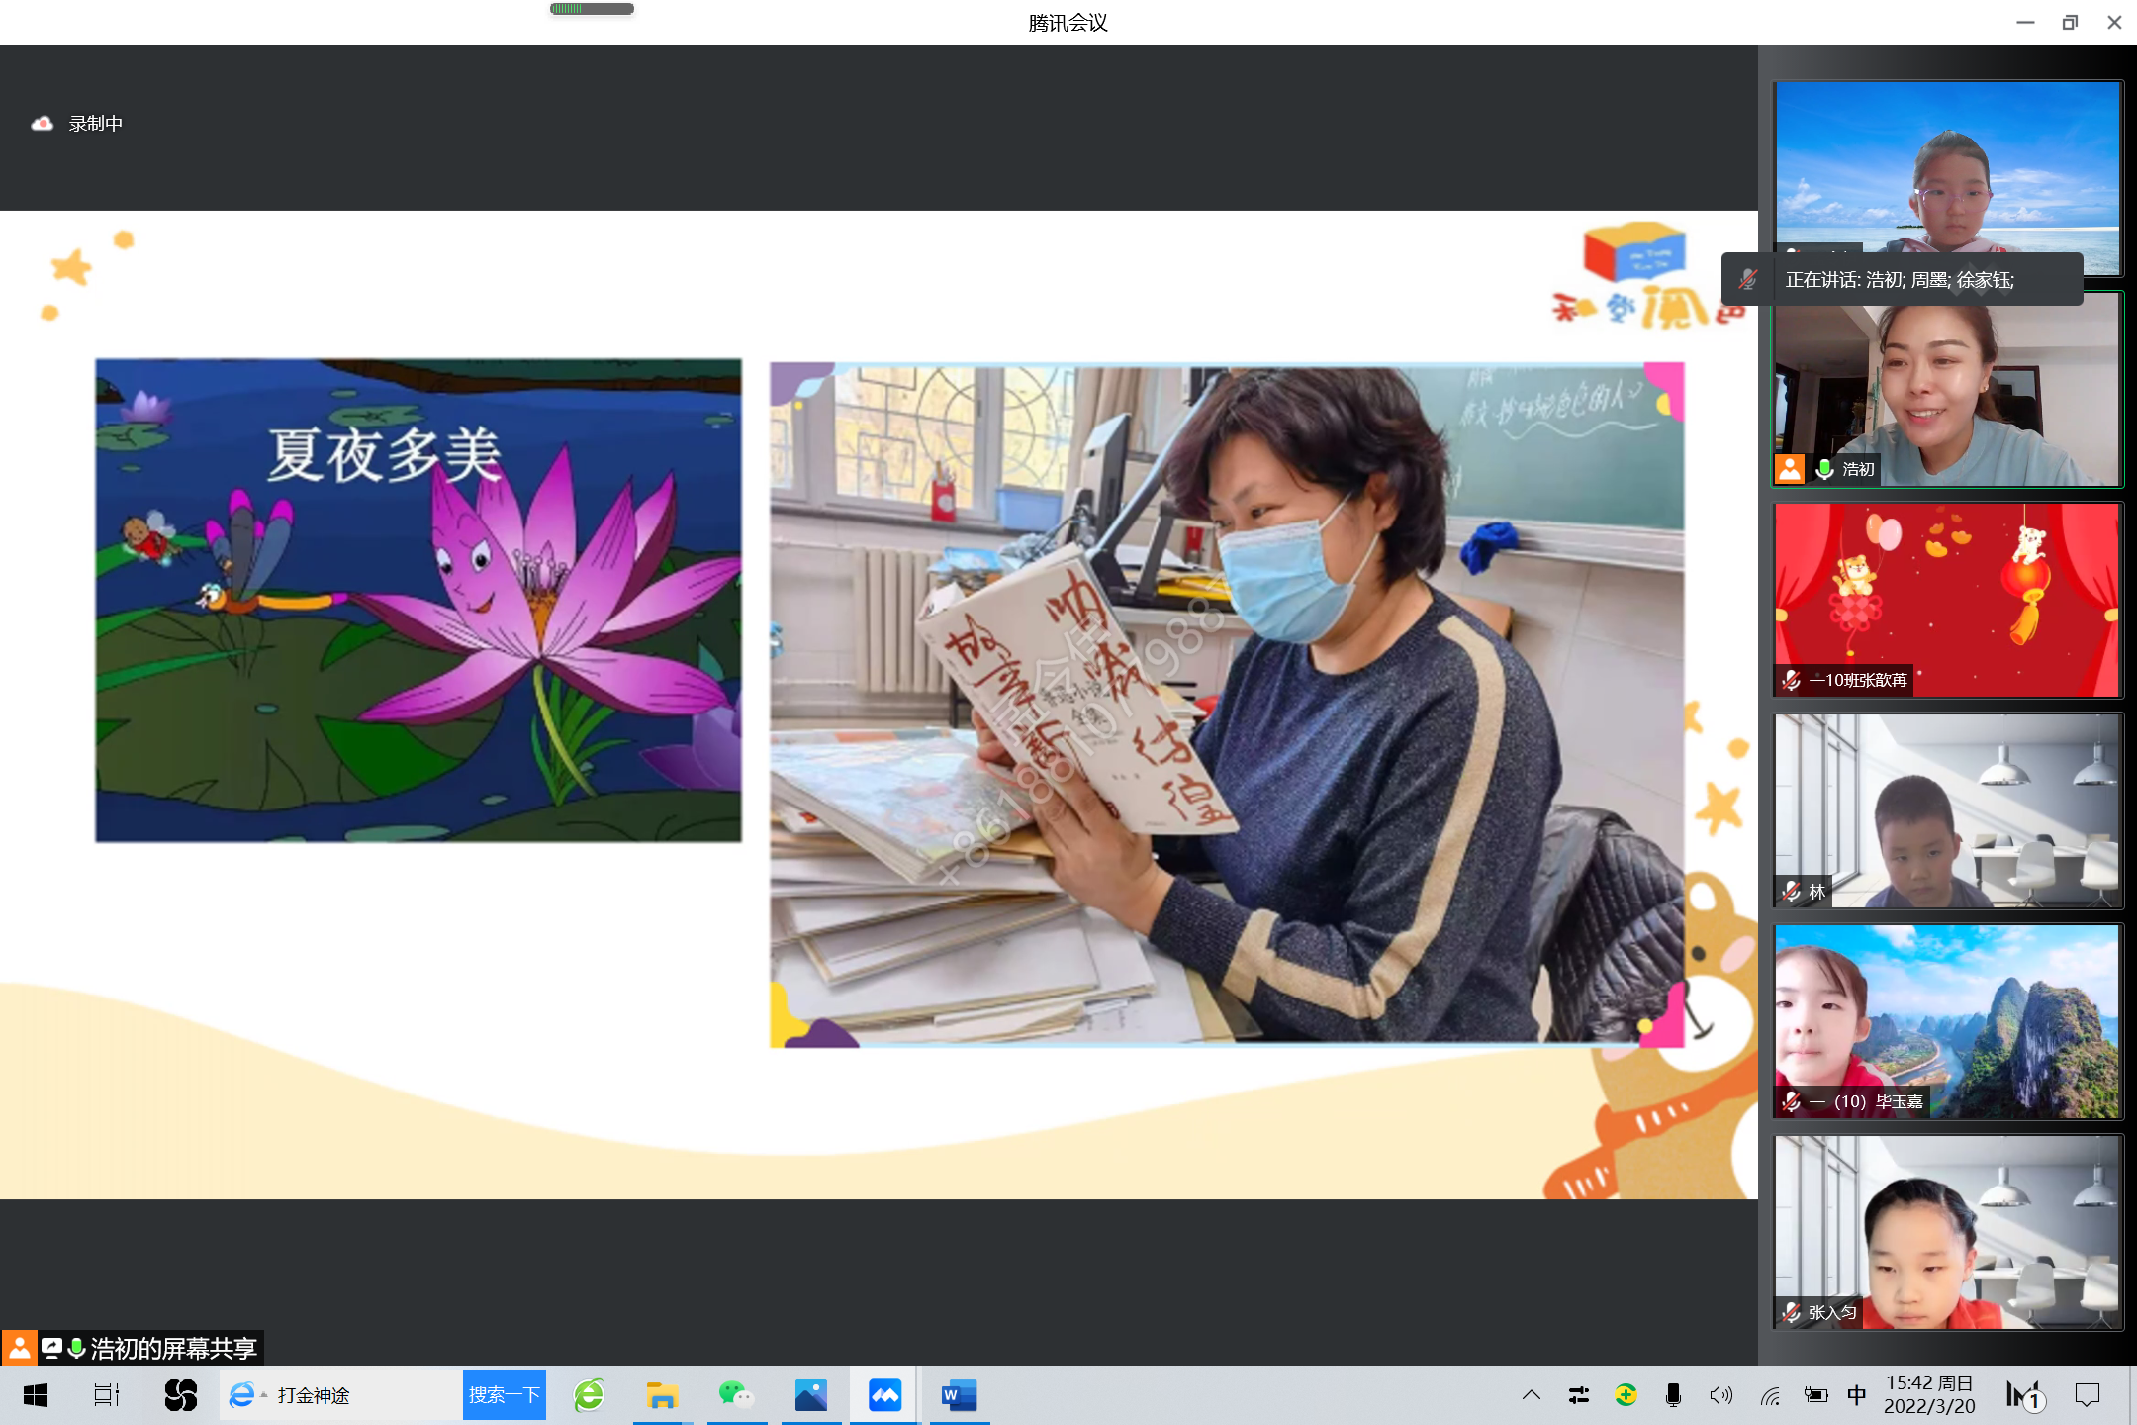Image resolution: width=2137 pixels, height=1425 pixels.
Task: Click the green microphone icon beside 浩初
Action: coord(1825,469)
